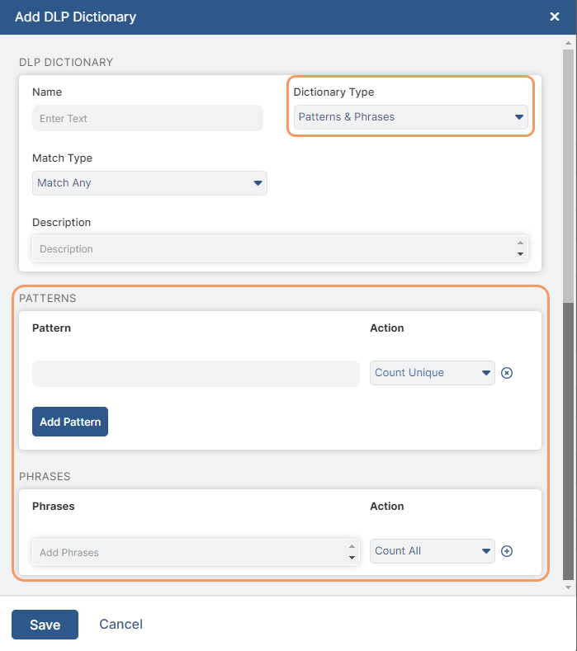Image resolution: width=577 pixels, height=651 pixels.
Task: Click the Add Phrases text area
Action: pyautogui.click(x=196, y=552)
